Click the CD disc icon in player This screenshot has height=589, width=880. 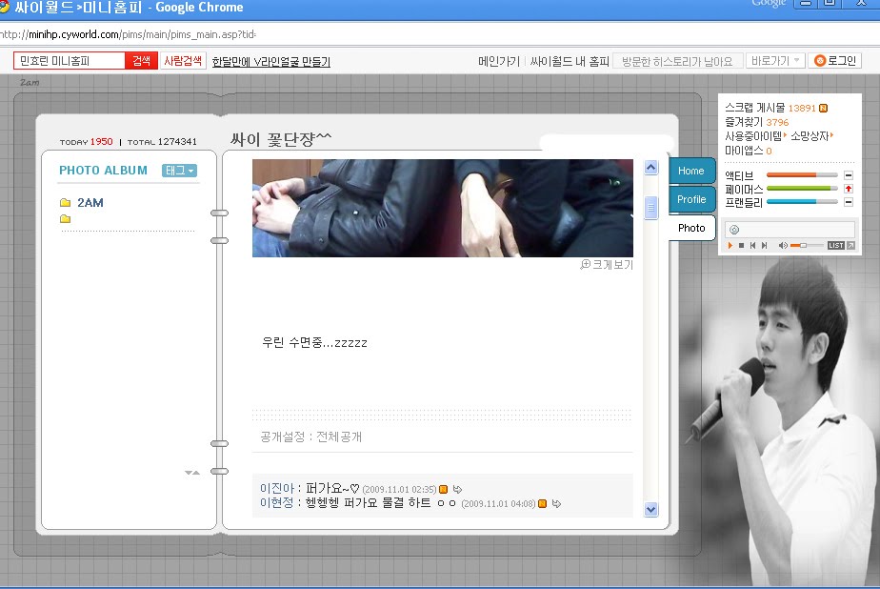click(734, 230)
